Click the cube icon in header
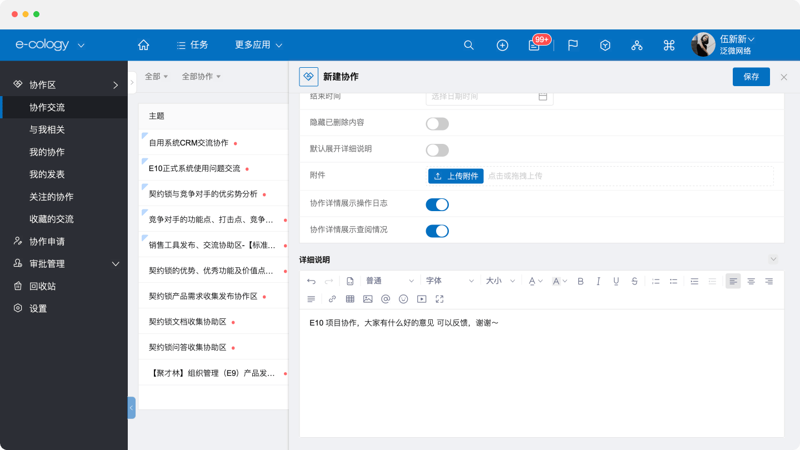Viewport: 800px width, 450px height. (x=605, y=46)
